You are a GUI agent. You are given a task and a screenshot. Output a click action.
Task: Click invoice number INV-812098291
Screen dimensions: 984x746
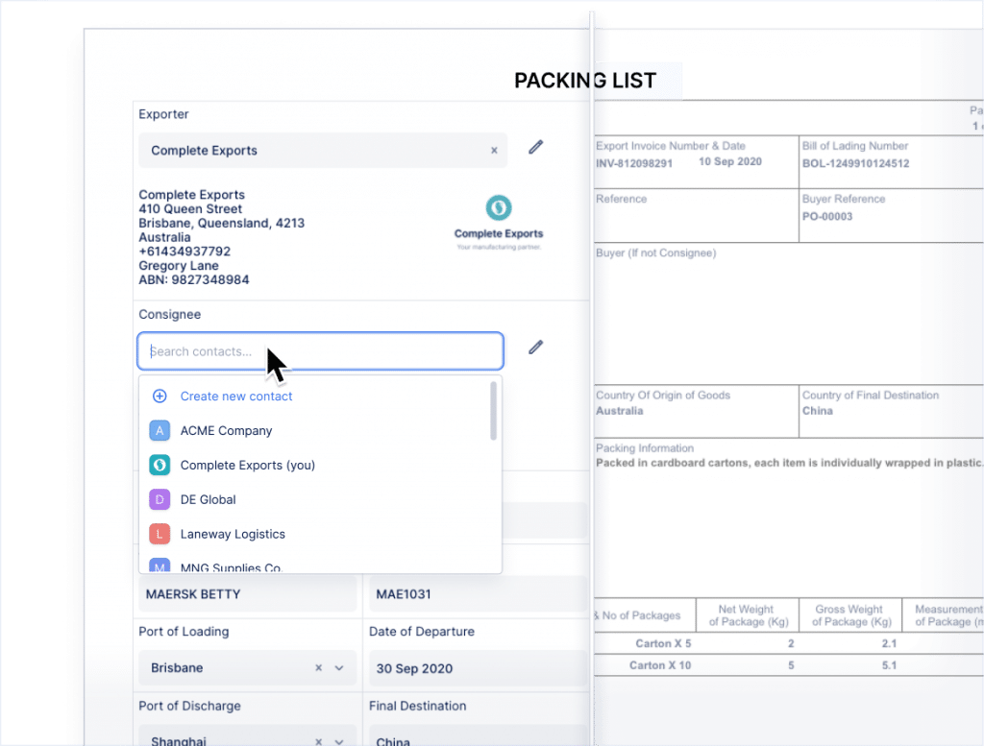click(x=634, y=163)
